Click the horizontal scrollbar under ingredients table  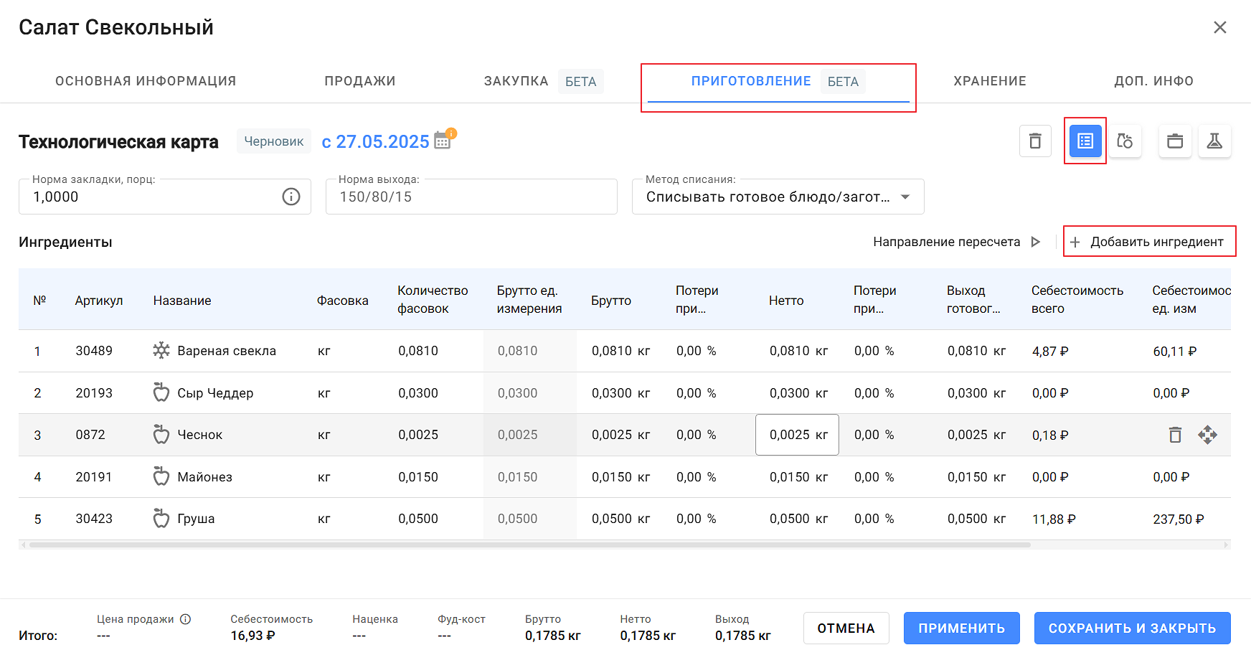pos(529,545)
